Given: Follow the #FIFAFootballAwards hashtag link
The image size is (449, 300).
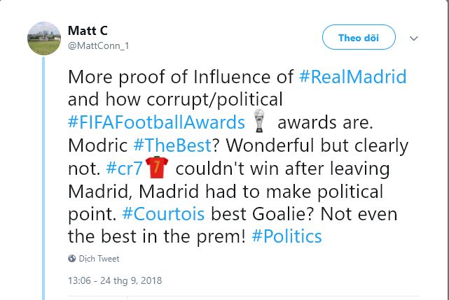Looking at the screenshot, I should (x=158, y=123).
